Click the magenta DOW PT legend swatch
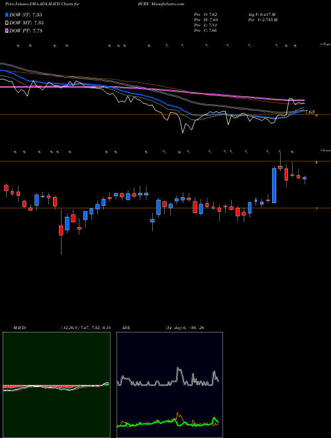Image resolution: width=331 pixels, height=438 pixels. pos(7,31)
